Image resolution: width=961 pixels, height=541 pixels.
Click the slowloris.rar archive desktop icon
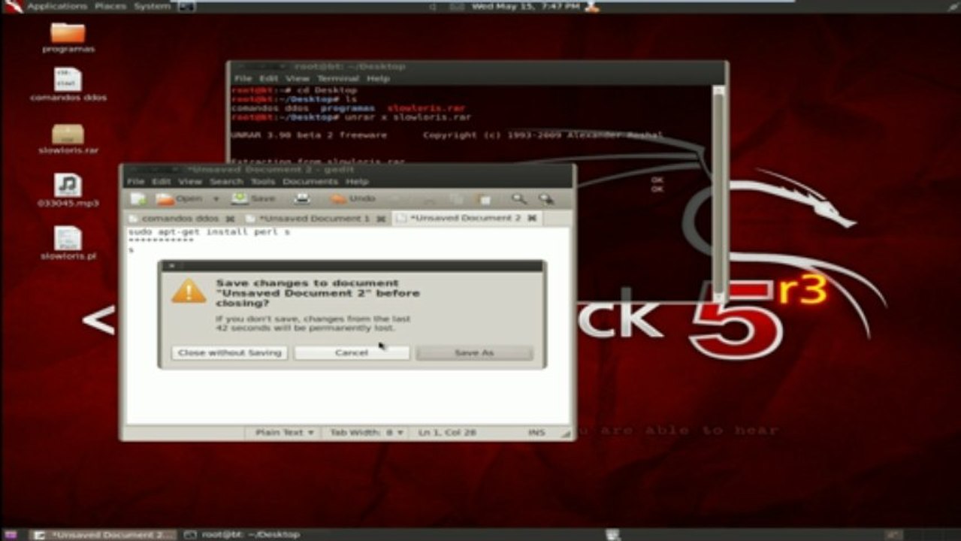point(68,139)
